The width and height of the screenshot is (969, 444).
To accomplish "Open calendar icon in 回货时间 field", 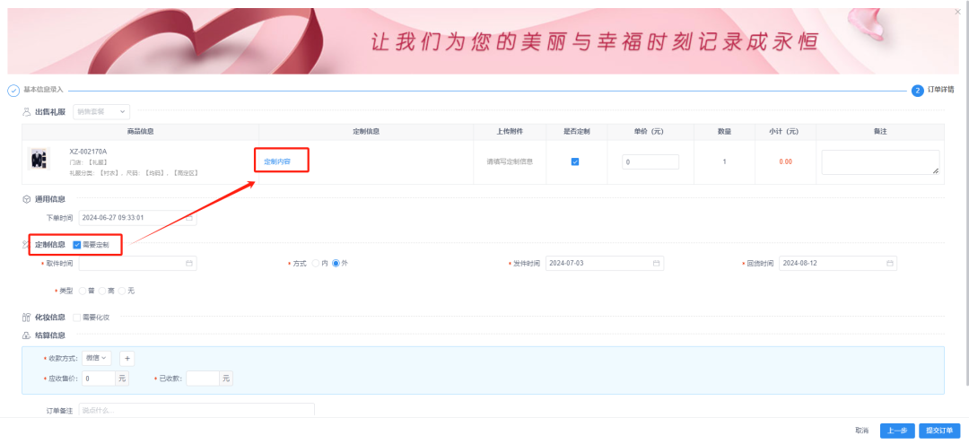I will click(889, 263).
